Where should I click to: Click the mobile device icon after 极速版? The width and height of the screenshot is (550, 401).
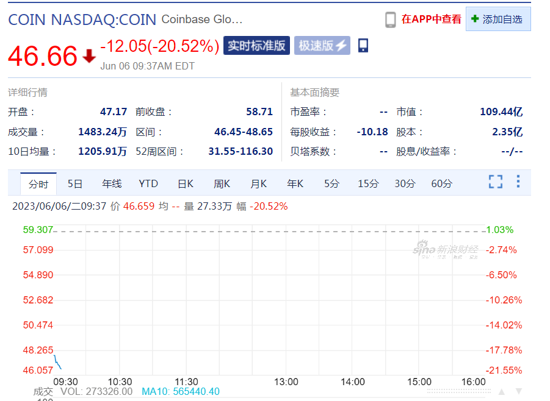[x=363, y=46]
